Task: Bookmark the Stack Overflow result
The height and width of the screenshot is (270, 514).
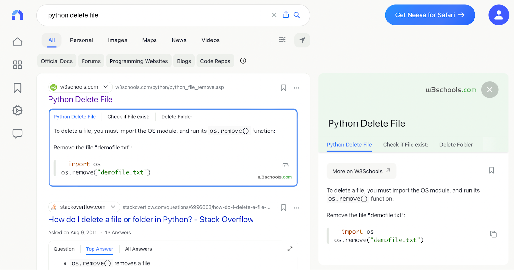Action: tap(283, 208)
